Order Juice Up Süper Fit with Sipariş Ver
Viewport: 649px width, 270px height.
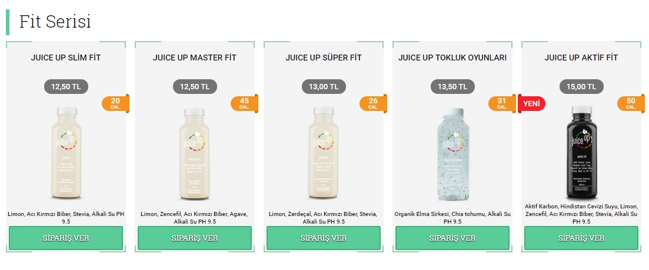(x=324, y=238)
